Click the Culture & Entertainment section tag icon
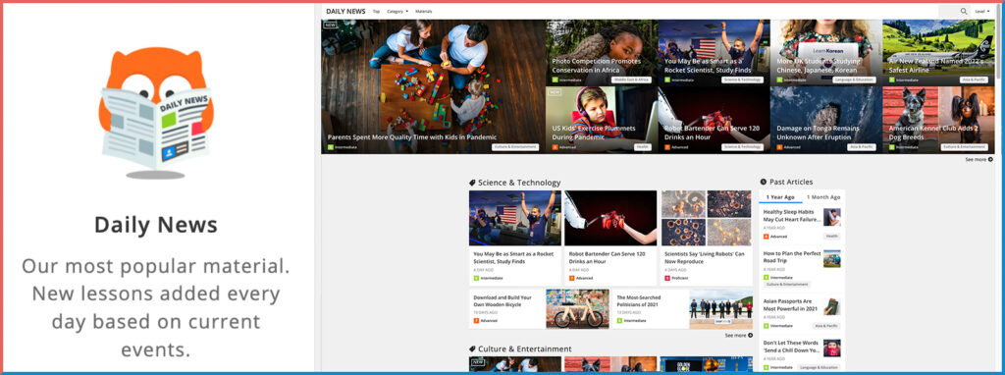 coord(472,349)
